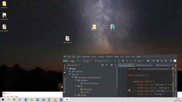Open Microsoft Edge from the taskbar
Viewport: 182px width, 102px height.
click(x=26, y=99)
